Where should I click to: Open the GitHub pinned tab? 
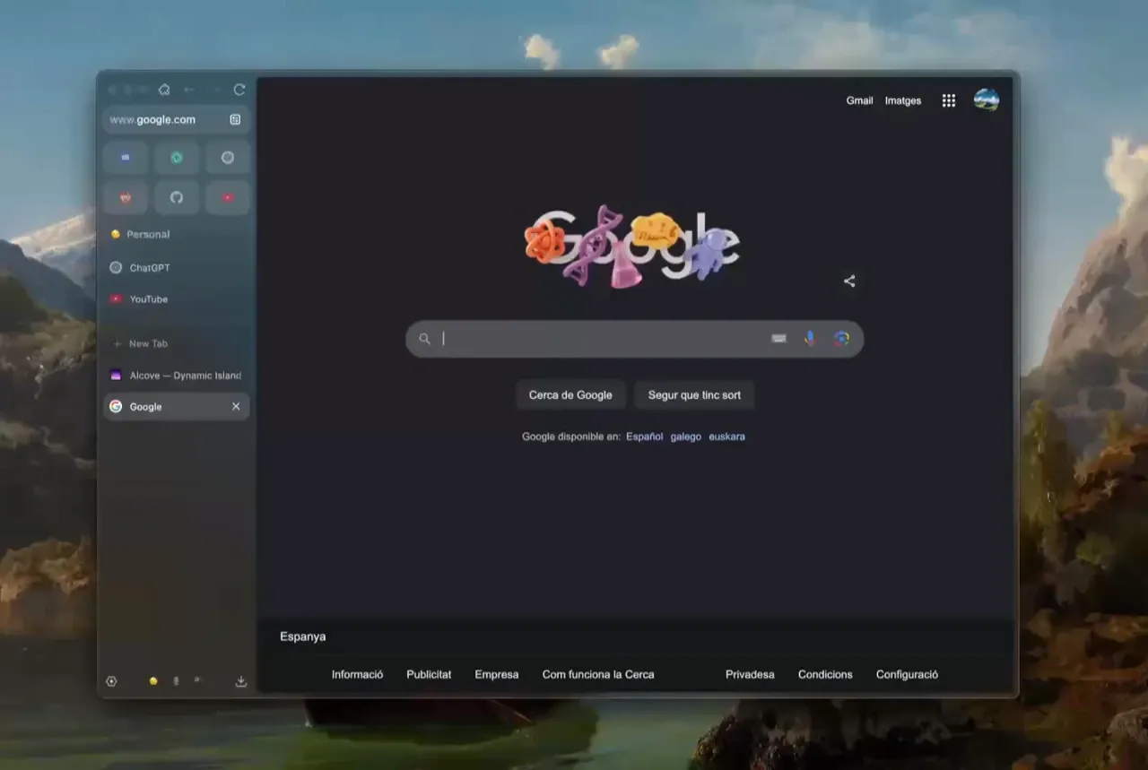pos(177,197)
